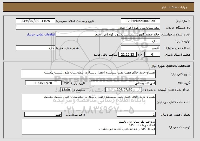Image resolution: width=200 pixels, height=141 pixels.
Task: Click the ساعت باقی مانده text
Action: click(x=105, y=55)
